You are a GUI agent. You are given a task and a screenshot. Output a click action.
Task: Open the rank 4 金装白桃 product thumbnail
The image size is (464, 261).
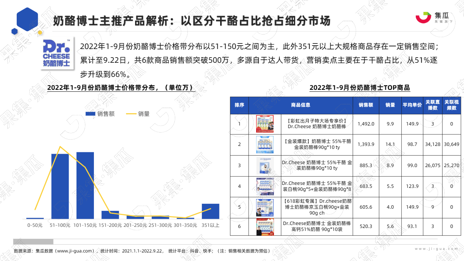pyautogui.click(x=265, y=186)
